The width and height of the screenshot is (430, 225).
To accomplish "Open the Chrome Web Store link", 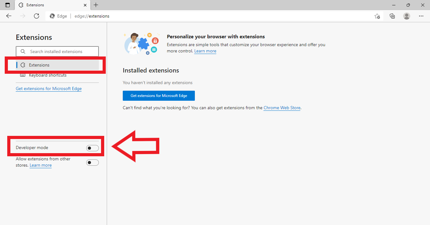I will (x=282, y=108).
